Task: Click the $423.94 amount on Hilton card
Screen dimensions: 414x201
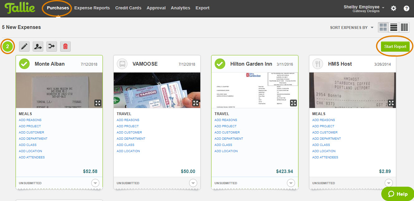Action: (284, 171)
